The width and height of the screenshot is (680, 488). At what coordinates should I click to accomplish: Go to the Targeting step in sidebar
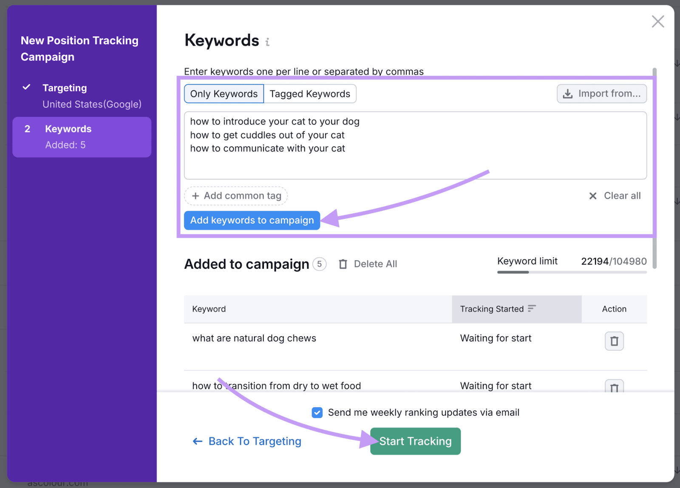point(65,88)
